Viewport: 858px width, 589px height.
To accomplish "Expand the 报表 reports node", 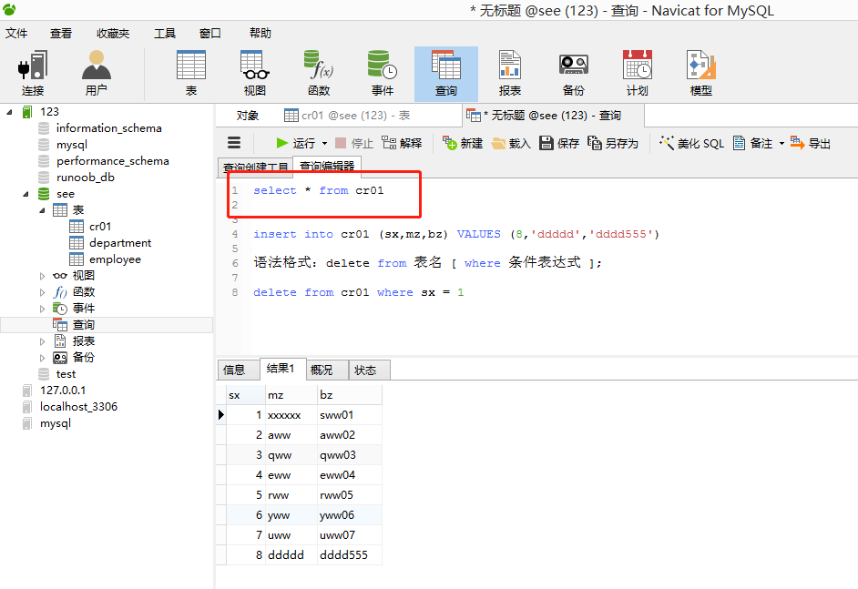I will tap(42, 341).
